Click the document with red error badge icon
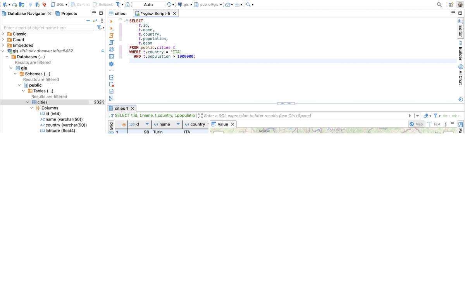Screen dimensions: 465x291 point(112,84)
